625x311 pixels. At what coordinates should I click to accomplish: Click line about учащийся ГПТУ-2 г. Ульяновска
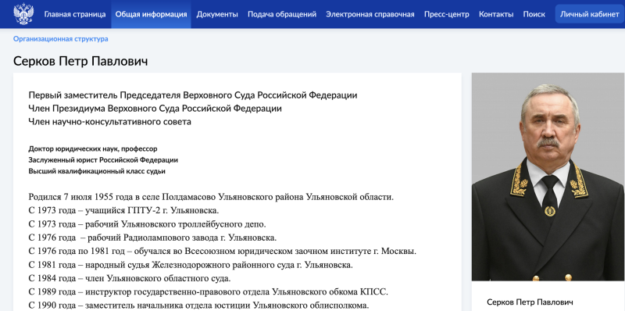tap(123, 210)
